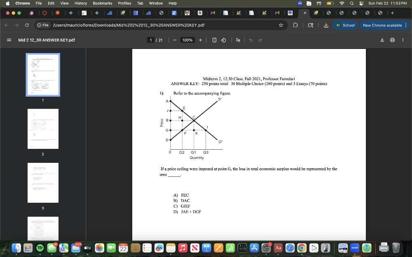
Task: Open the History menu
Action: 81,3
